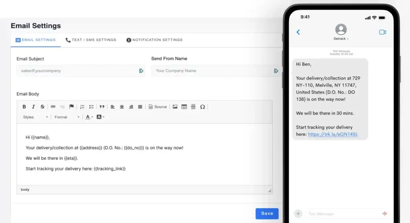Toggle italic formatting in the editor
This screenshot has height=223, width=410.
pos(33,107)
